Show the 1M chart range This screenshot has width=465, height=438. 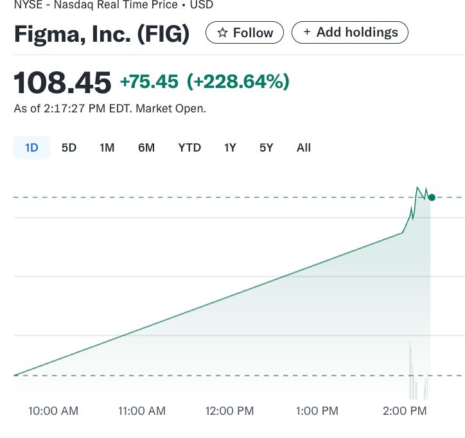pos(107,148)
